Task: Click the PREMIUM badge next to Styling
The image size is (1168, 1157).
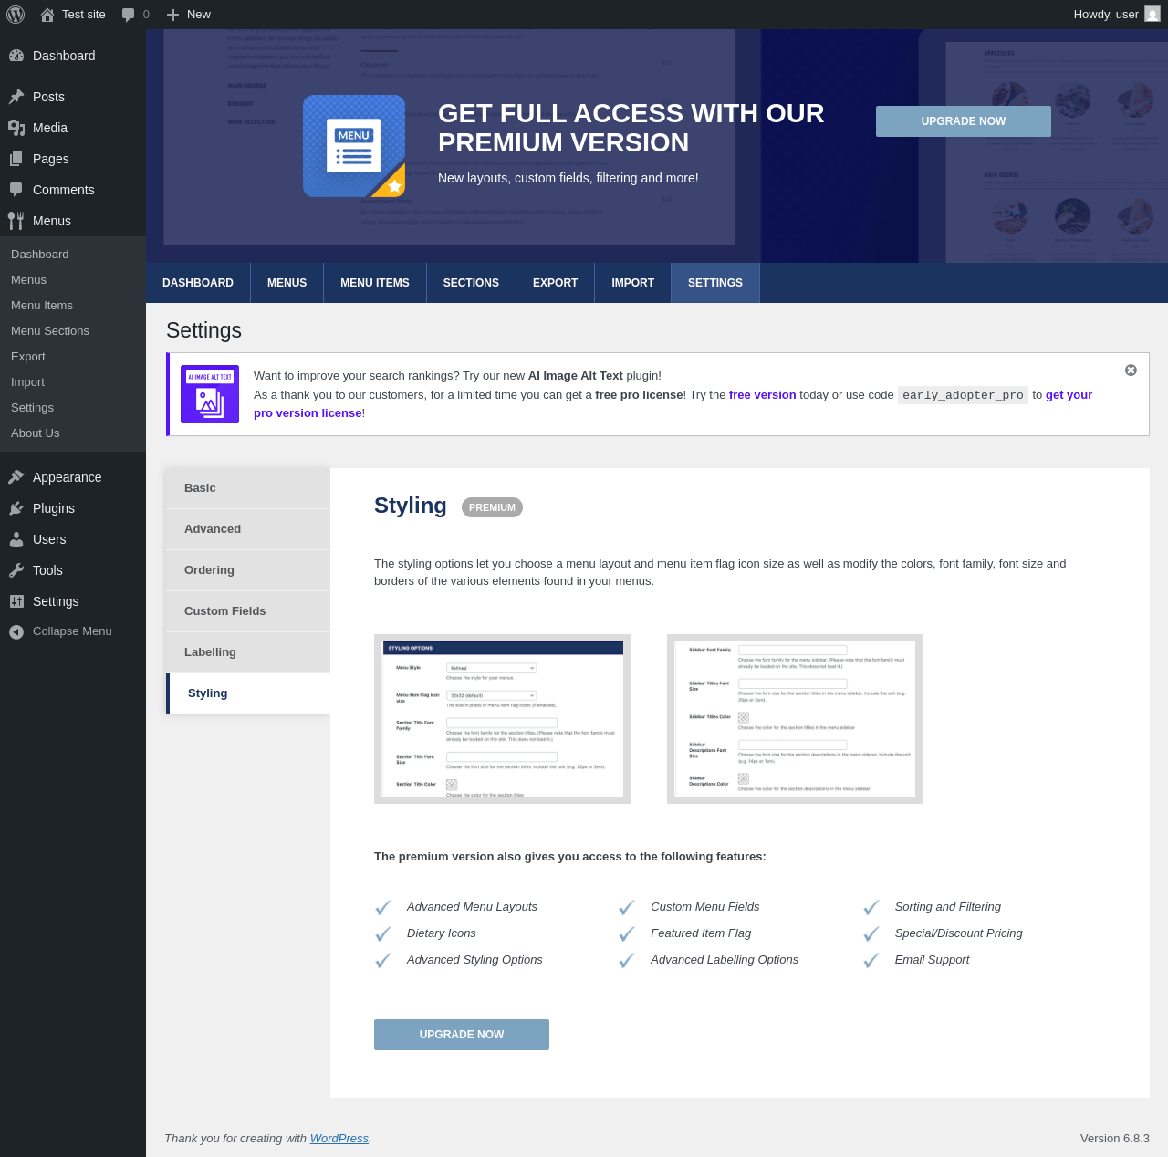Action: tap(492, 507)
